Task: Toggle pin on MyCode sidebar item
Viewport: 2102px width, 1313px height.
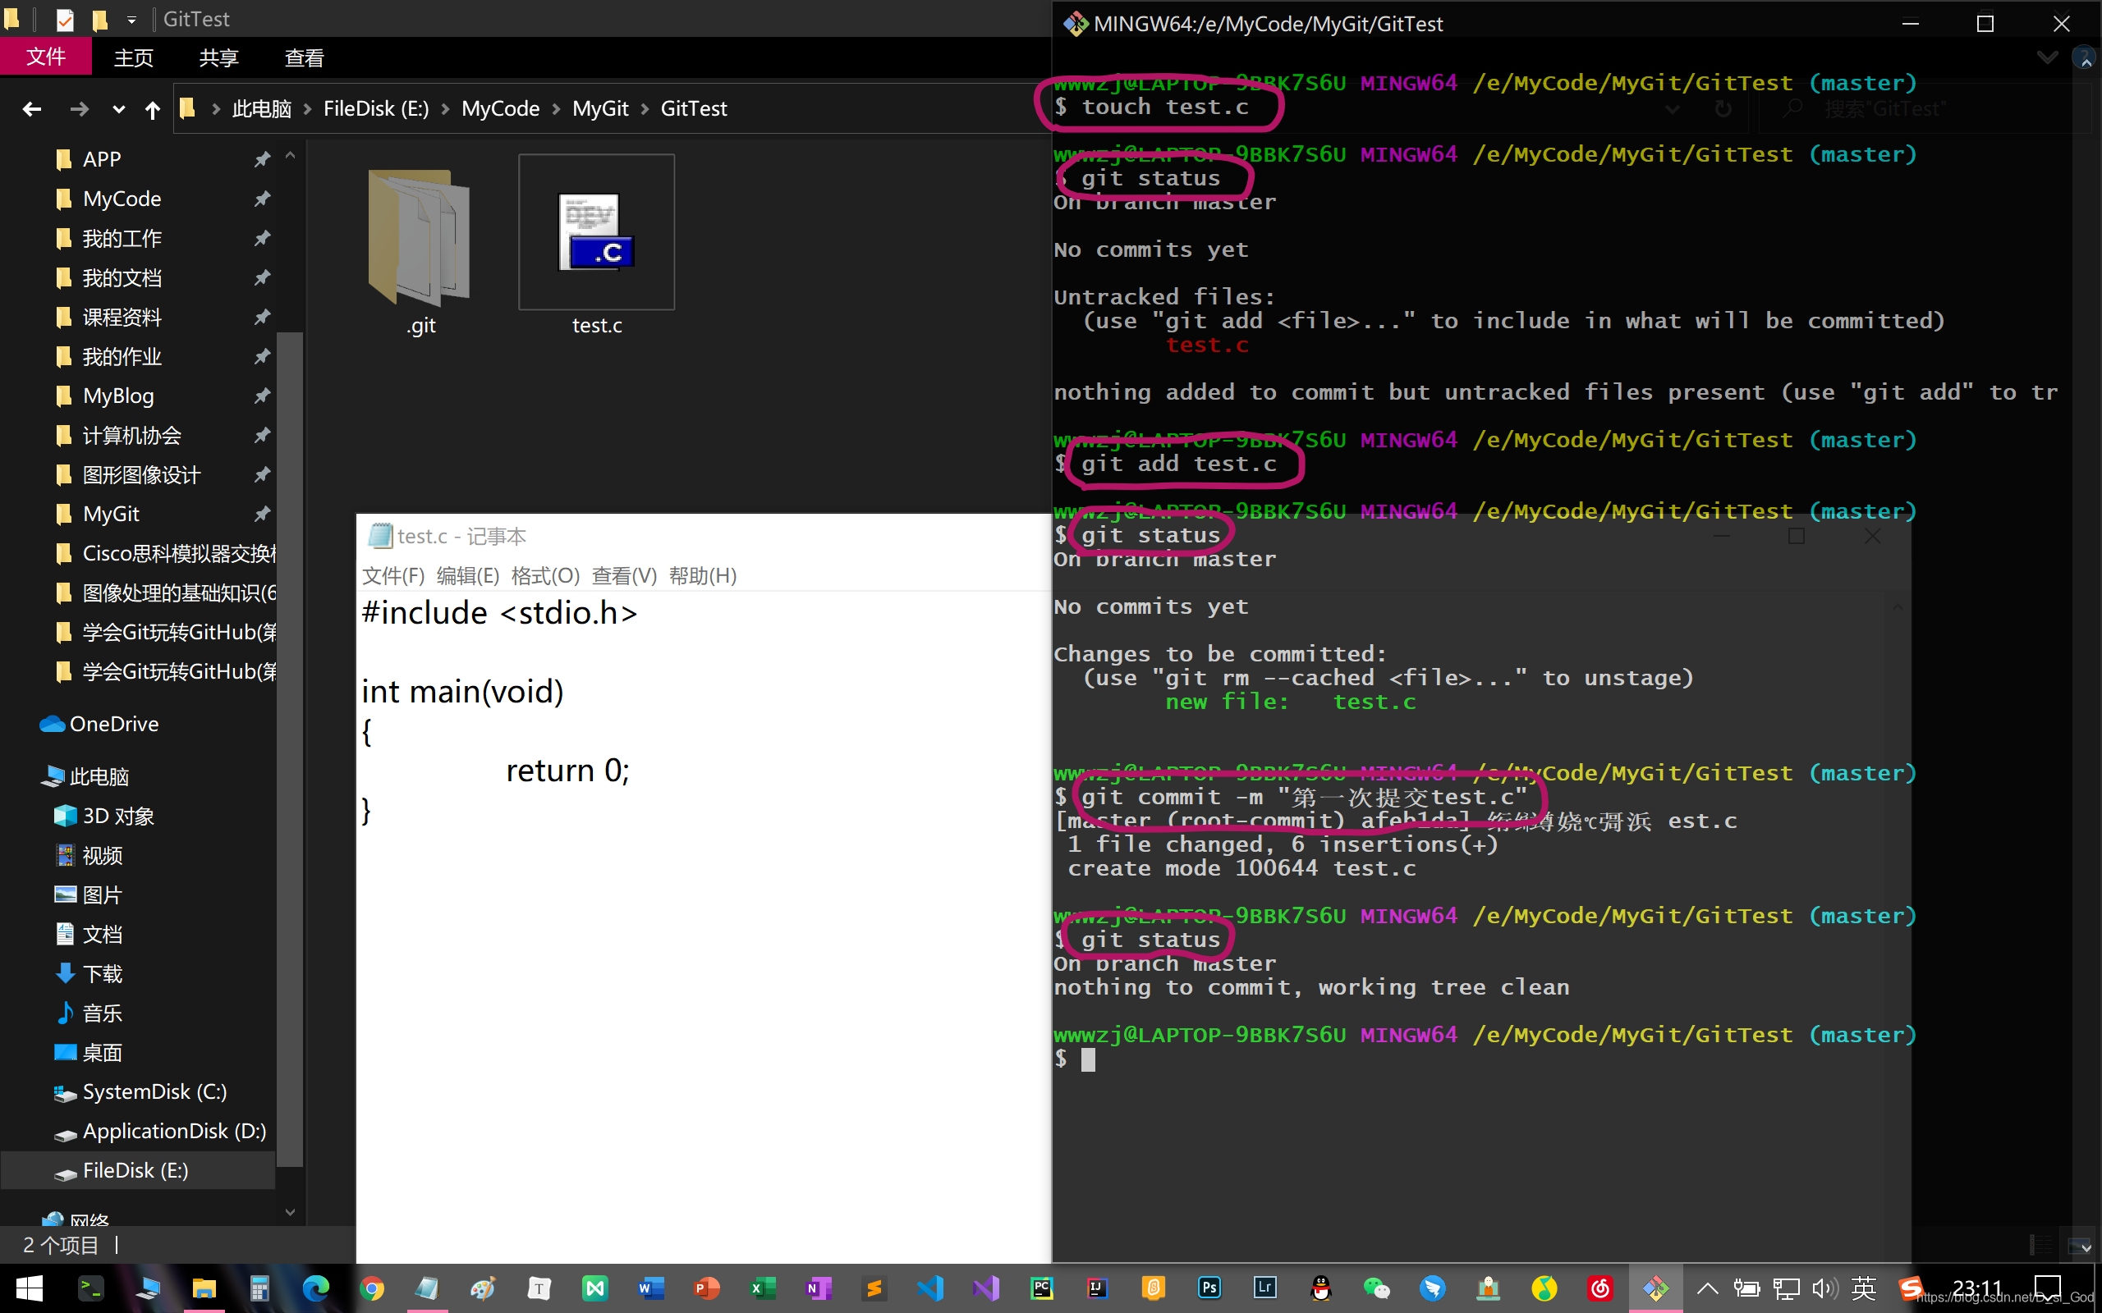Action: click(x=264, y=198)
